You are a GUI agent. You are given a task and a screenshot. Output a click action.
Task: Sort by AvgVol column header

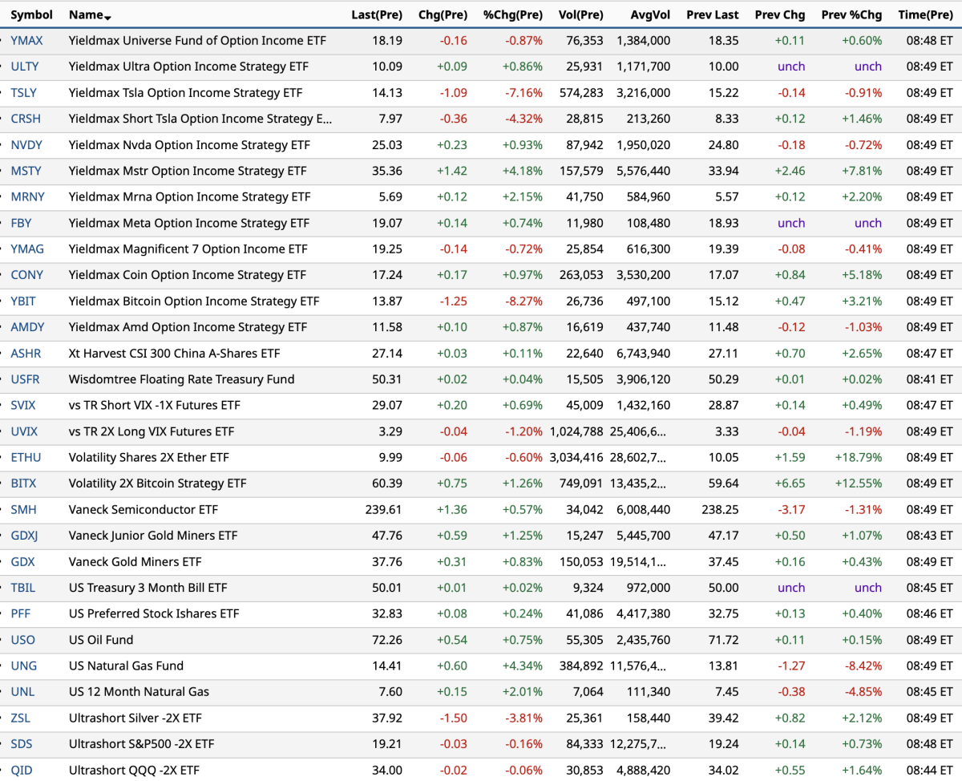pos(650,14)
